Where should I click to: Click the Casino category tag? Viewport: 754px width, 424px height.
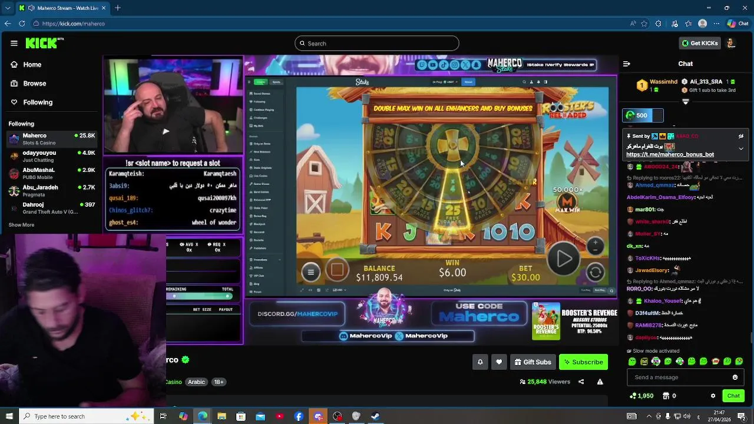click(x=174, y=382)
